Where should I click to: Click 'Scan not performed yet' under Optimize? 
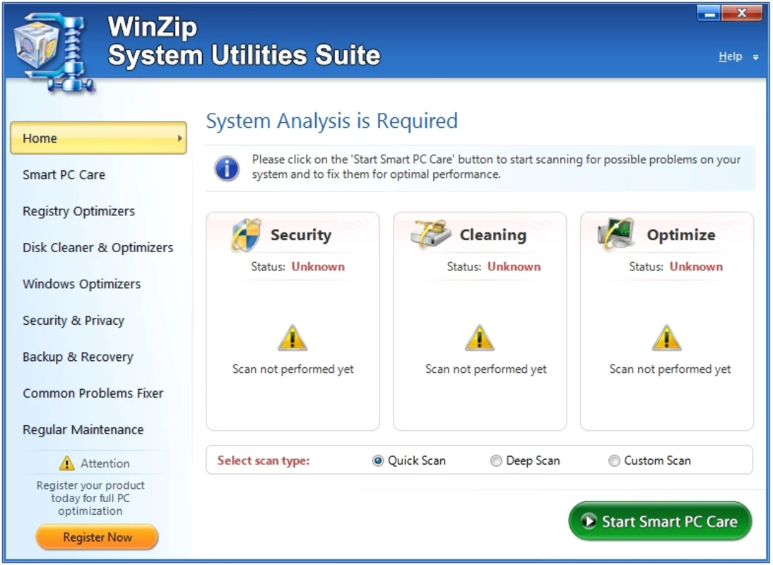tap(670, 369)
